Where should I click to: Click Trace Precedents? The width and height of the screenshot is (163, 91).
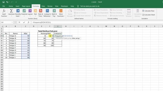tap(101, 10)
